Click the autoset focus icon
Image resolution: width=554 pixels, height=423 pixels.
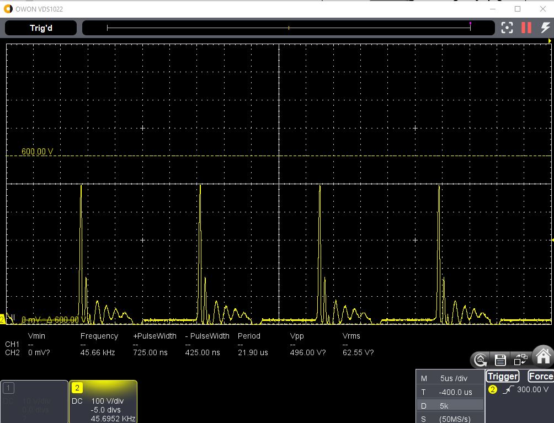click(507, 28)
